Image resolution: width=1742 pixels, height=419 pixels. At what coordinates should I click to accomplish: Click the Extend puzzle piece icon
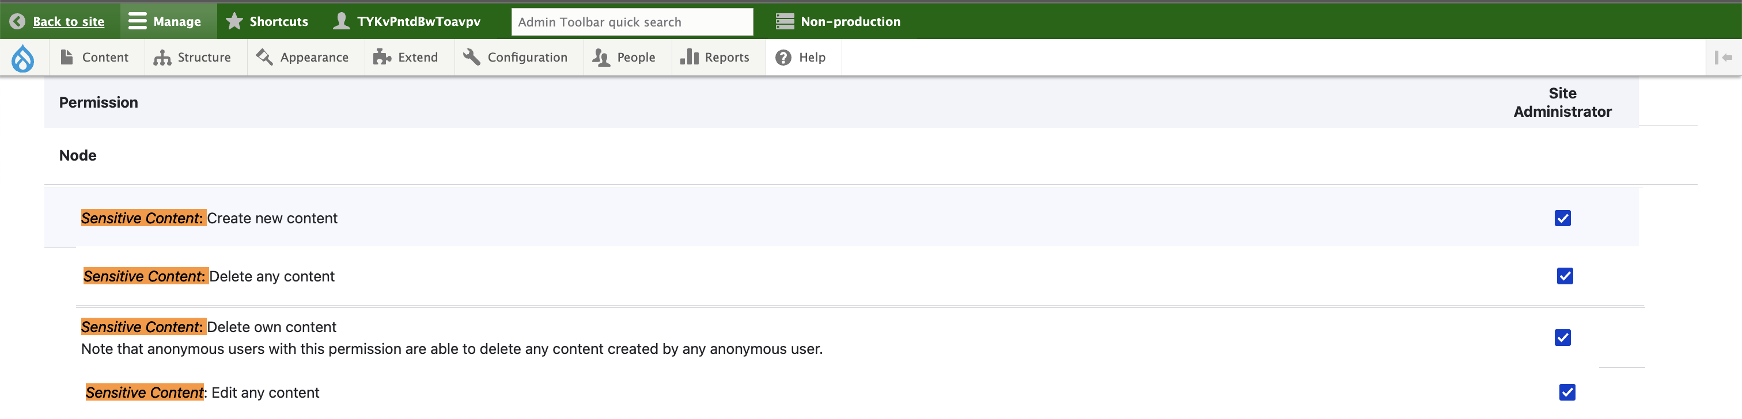pyautogui.click(x=382, y=58)
